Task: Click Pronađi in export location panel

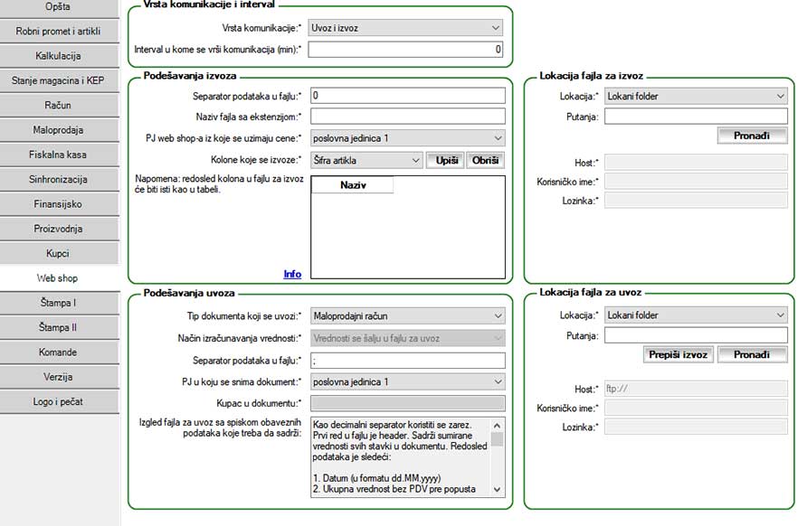Action: click(x=752, y=136)
